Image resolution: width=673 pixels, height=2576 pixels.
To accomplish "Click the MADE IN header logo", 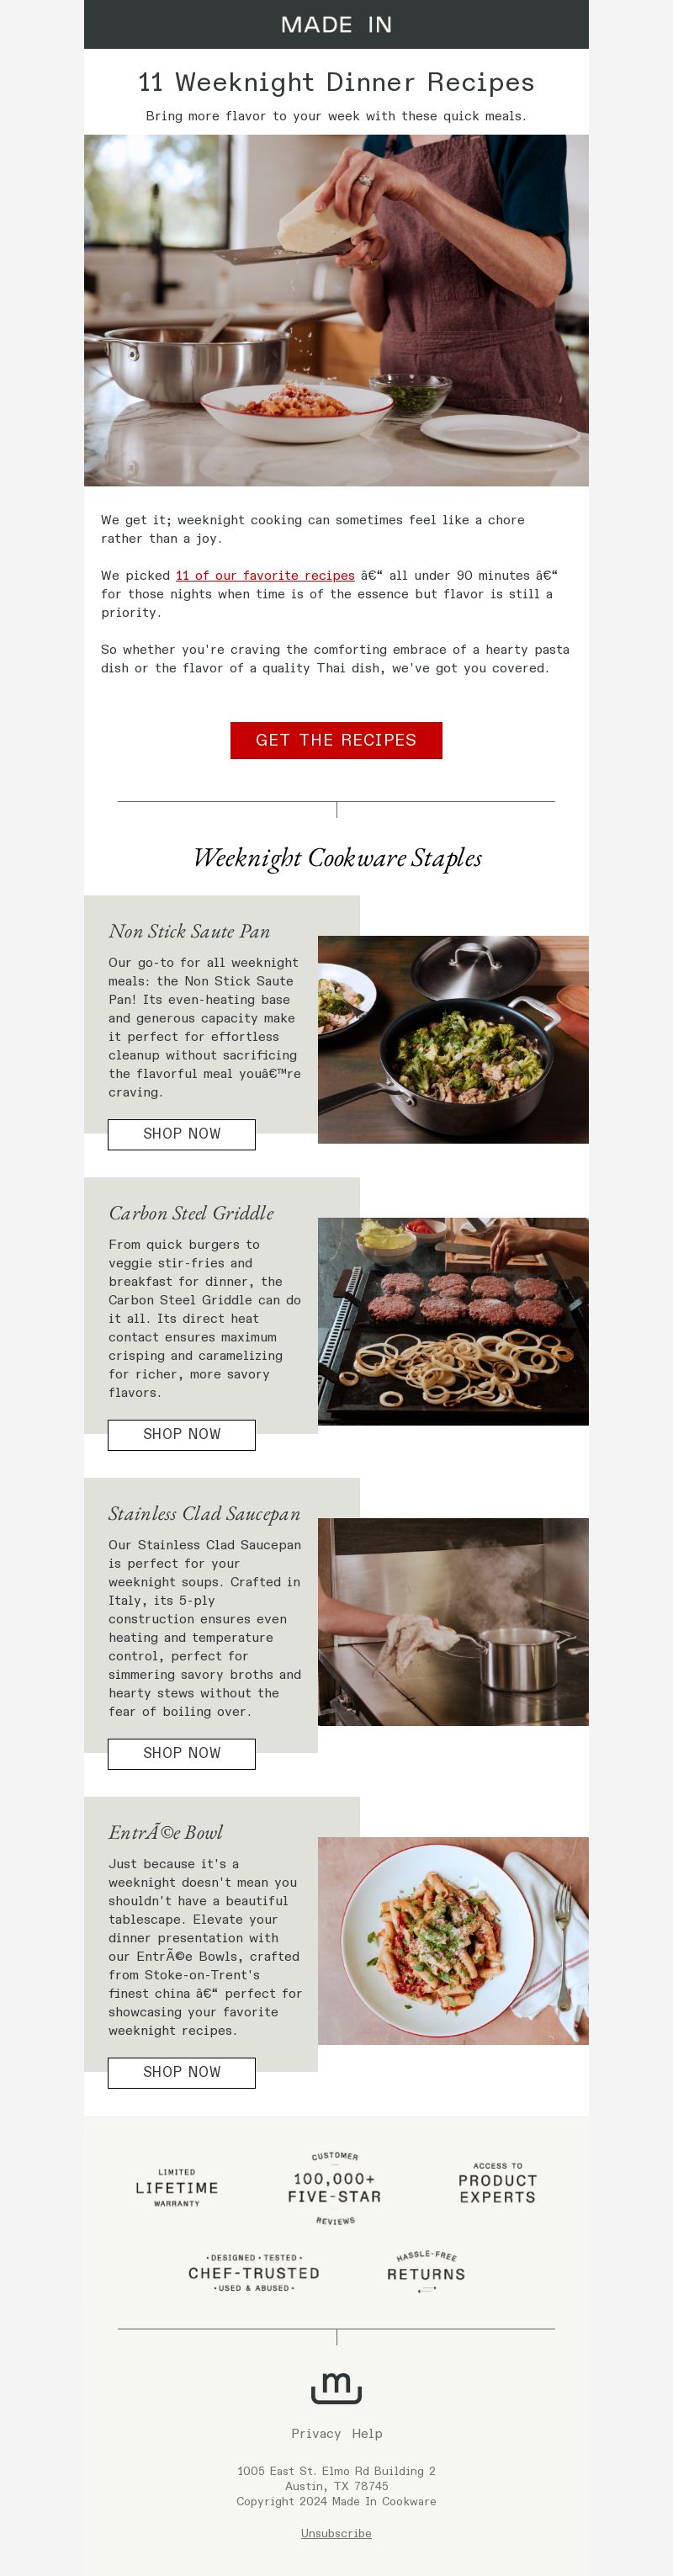I will click(336, 25).
